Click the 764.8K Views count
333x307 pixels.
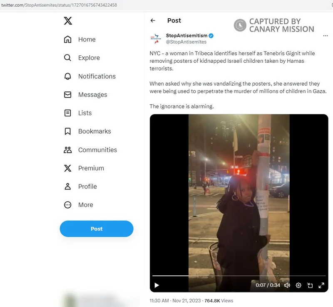[x=219, y=301]
